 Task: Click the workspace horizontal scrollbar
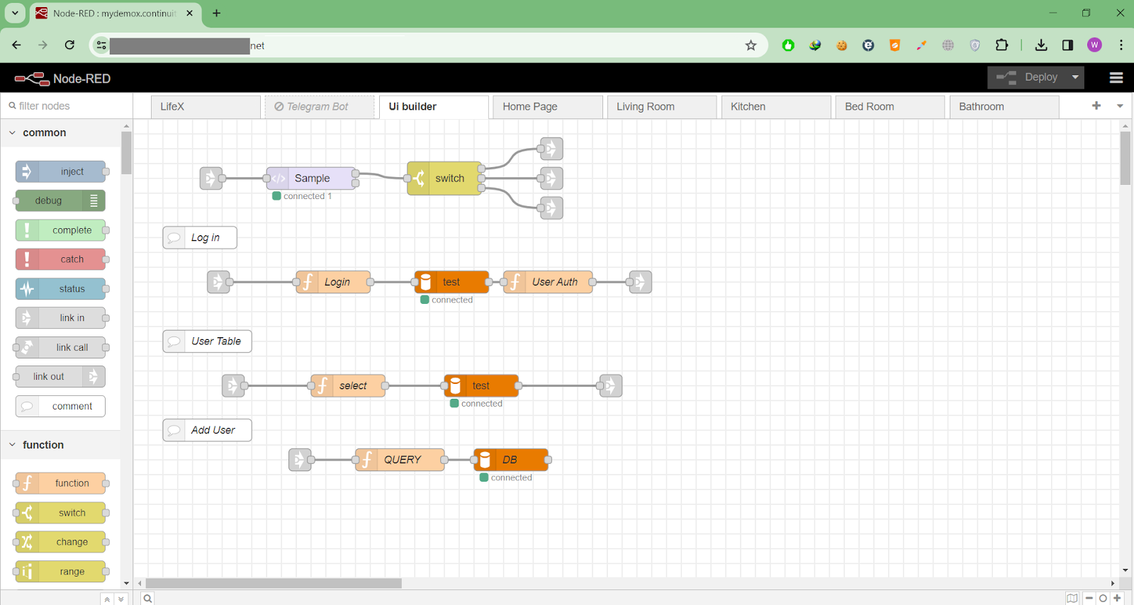pos(274,584)
